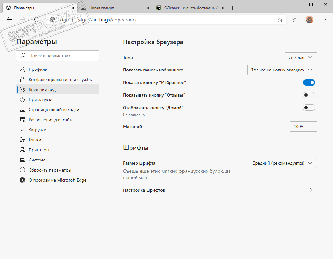Close the Новая вкладка tab

[148, 8]
